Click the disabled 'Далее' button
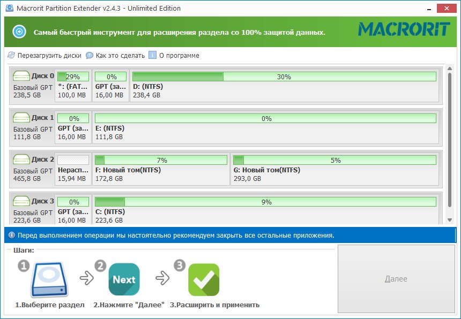This screenshot has height=319, width=461. pos(396,279)
